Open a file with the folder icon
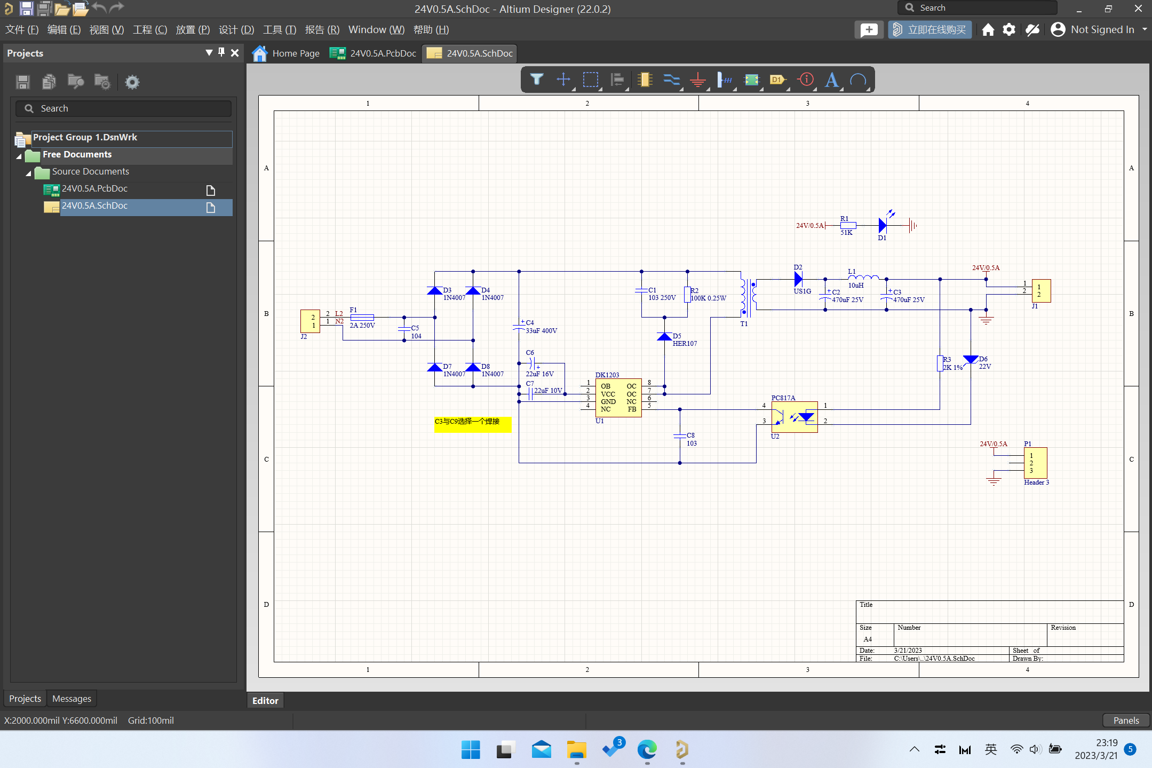 click(x=62, y=9)
